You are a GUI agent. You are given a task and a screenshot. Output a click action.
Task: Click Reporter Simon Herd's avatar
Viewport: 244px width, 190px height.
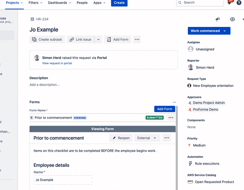pos(191,67)
